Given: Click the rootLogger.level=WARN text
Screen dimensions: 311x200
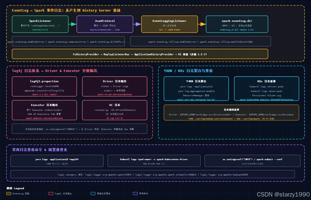Looking at the screenshot, I should pyautogui.click(x=44, y=86).
